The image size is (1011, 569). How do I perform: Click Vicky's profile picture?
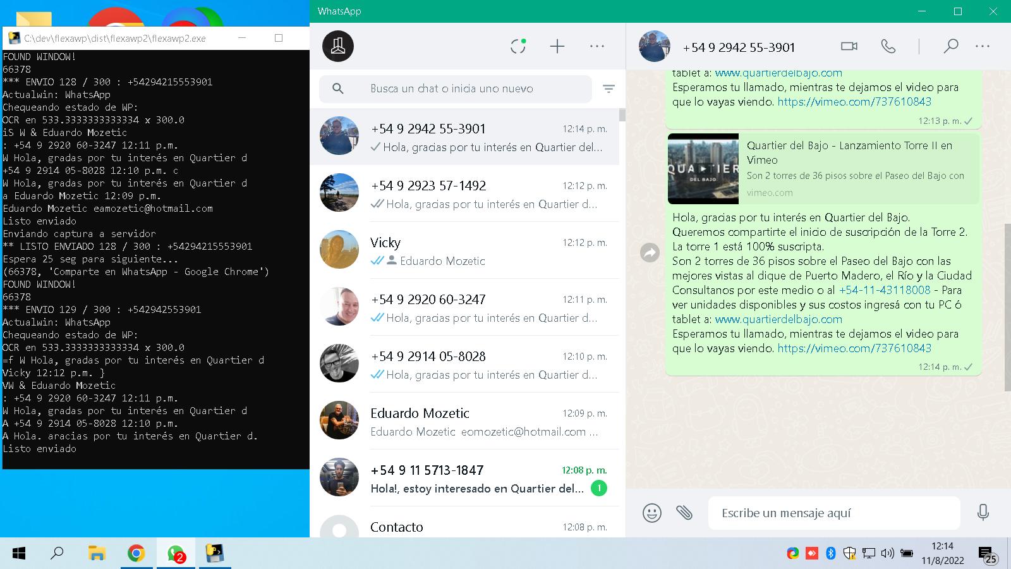pos(339,249)
